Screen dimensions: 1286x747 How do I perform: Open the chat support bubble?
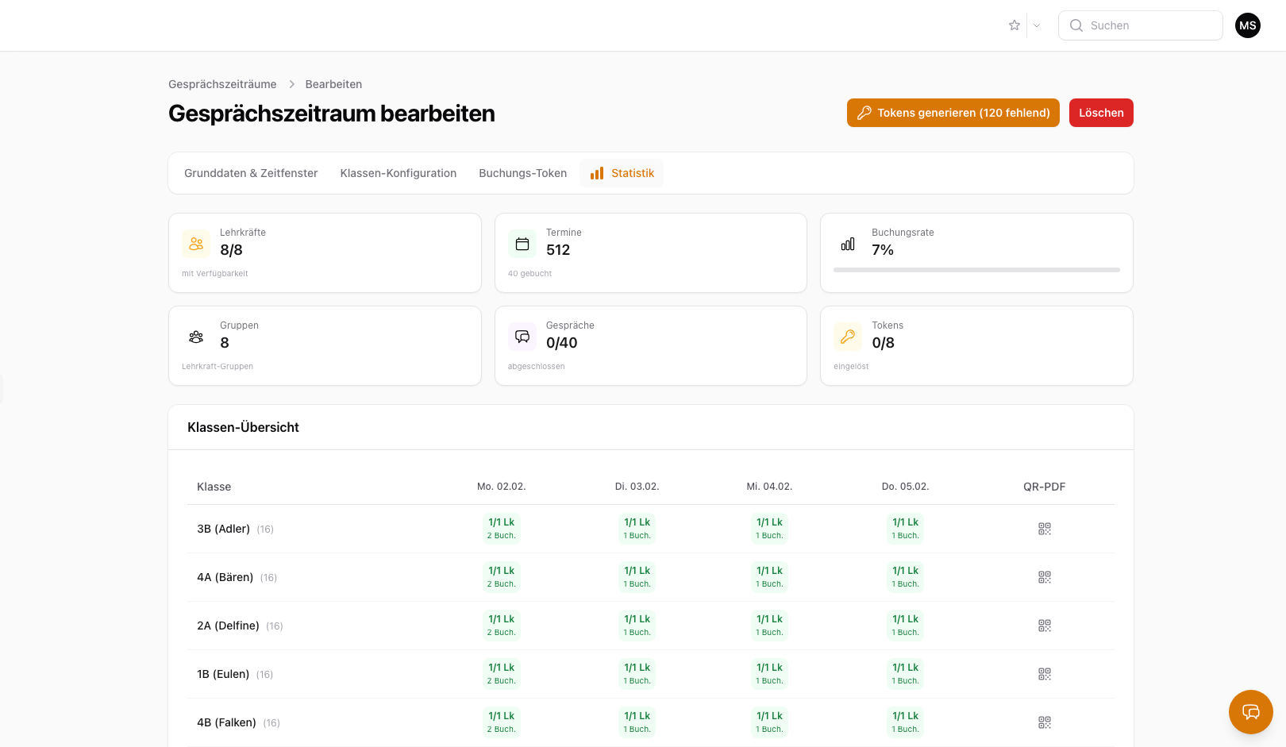[1250, 711]
